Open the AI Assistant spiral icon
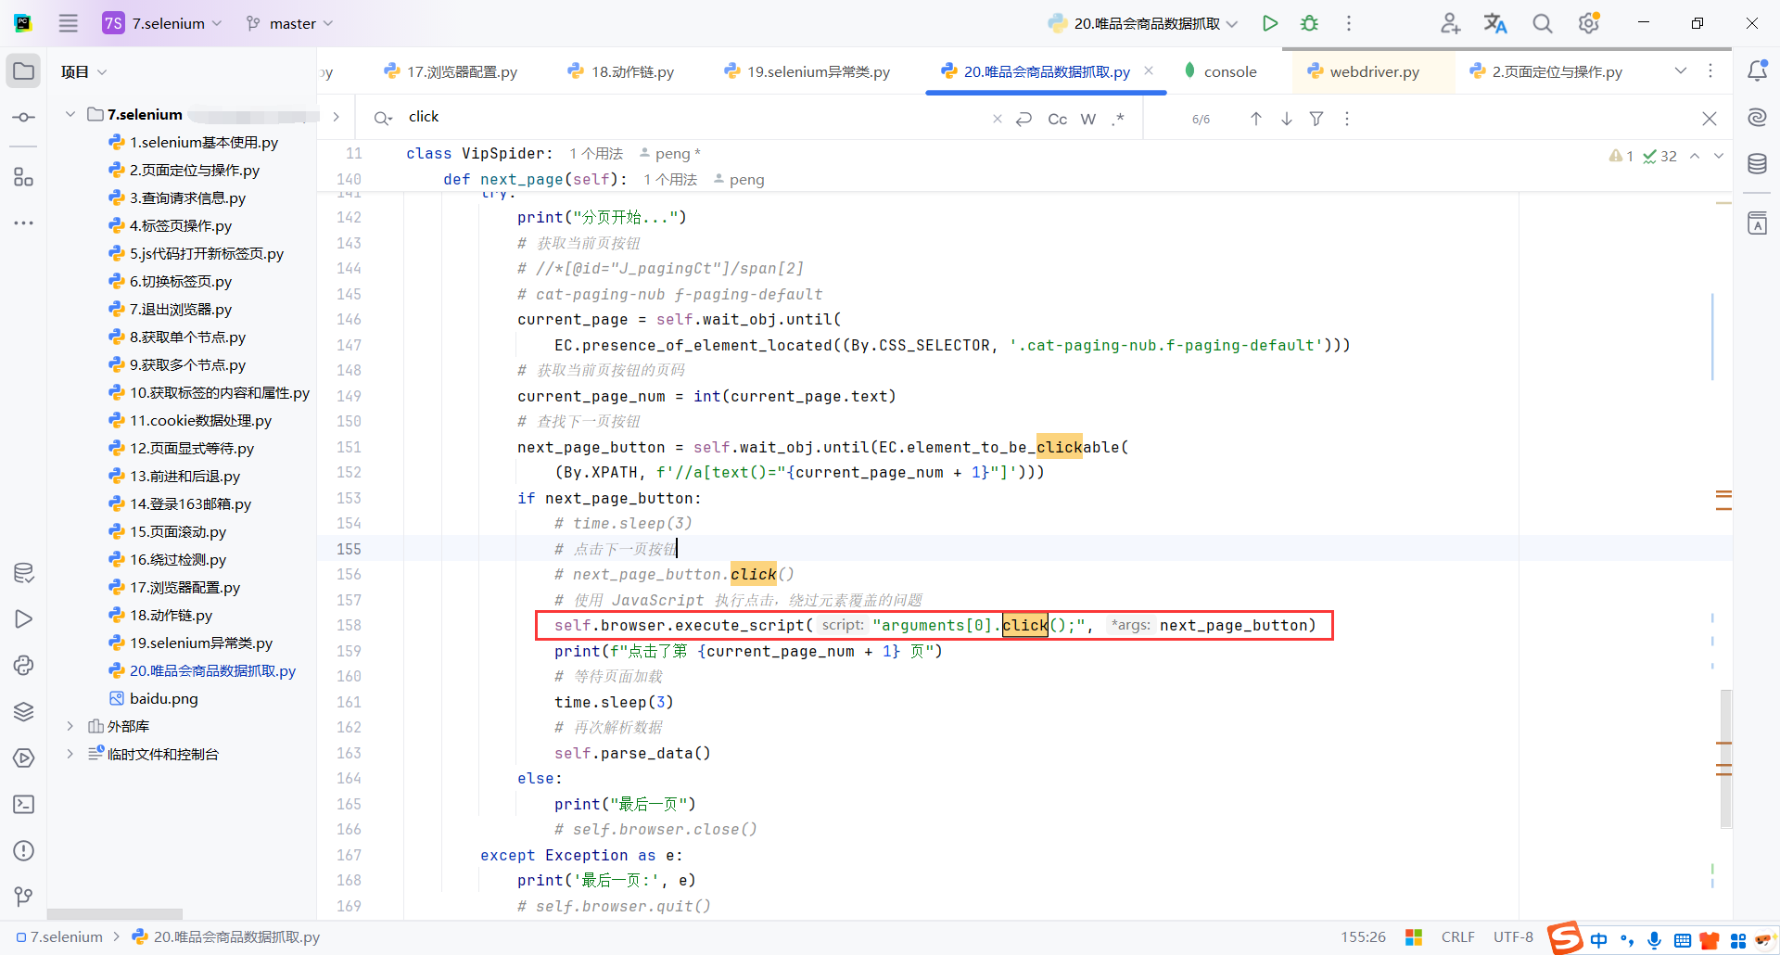The height and width of the screenshot is (955, 1780). pyautogui.click(x=1757, y=118)
